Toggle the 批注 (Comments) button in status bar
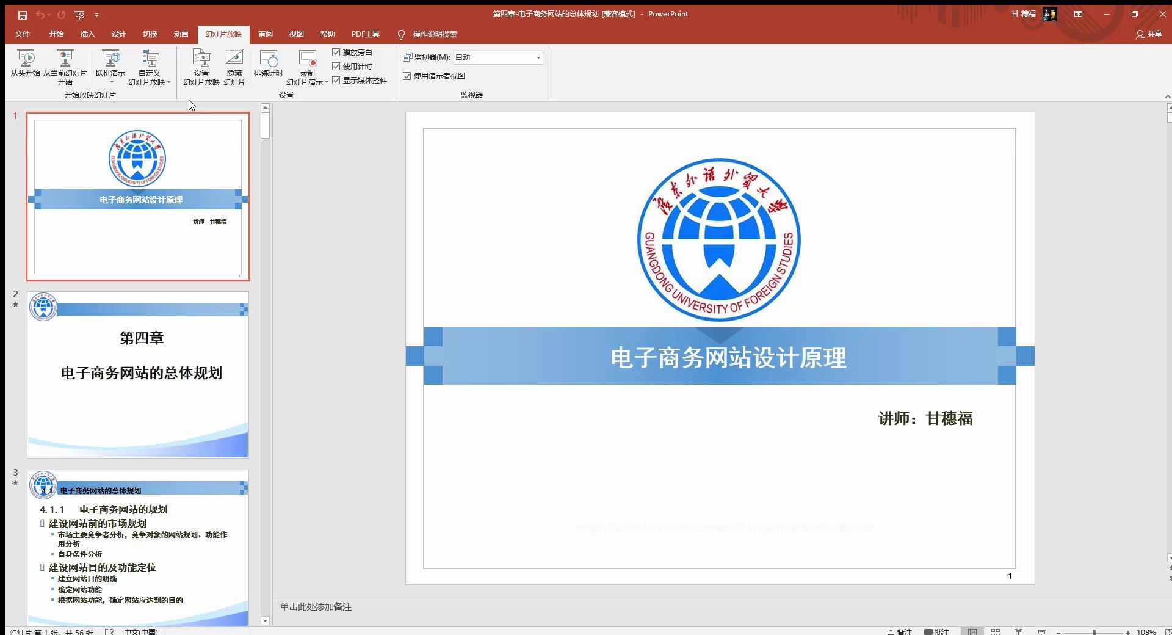The width and height of the screenshot is (1172, 635). tap(937, 631)
